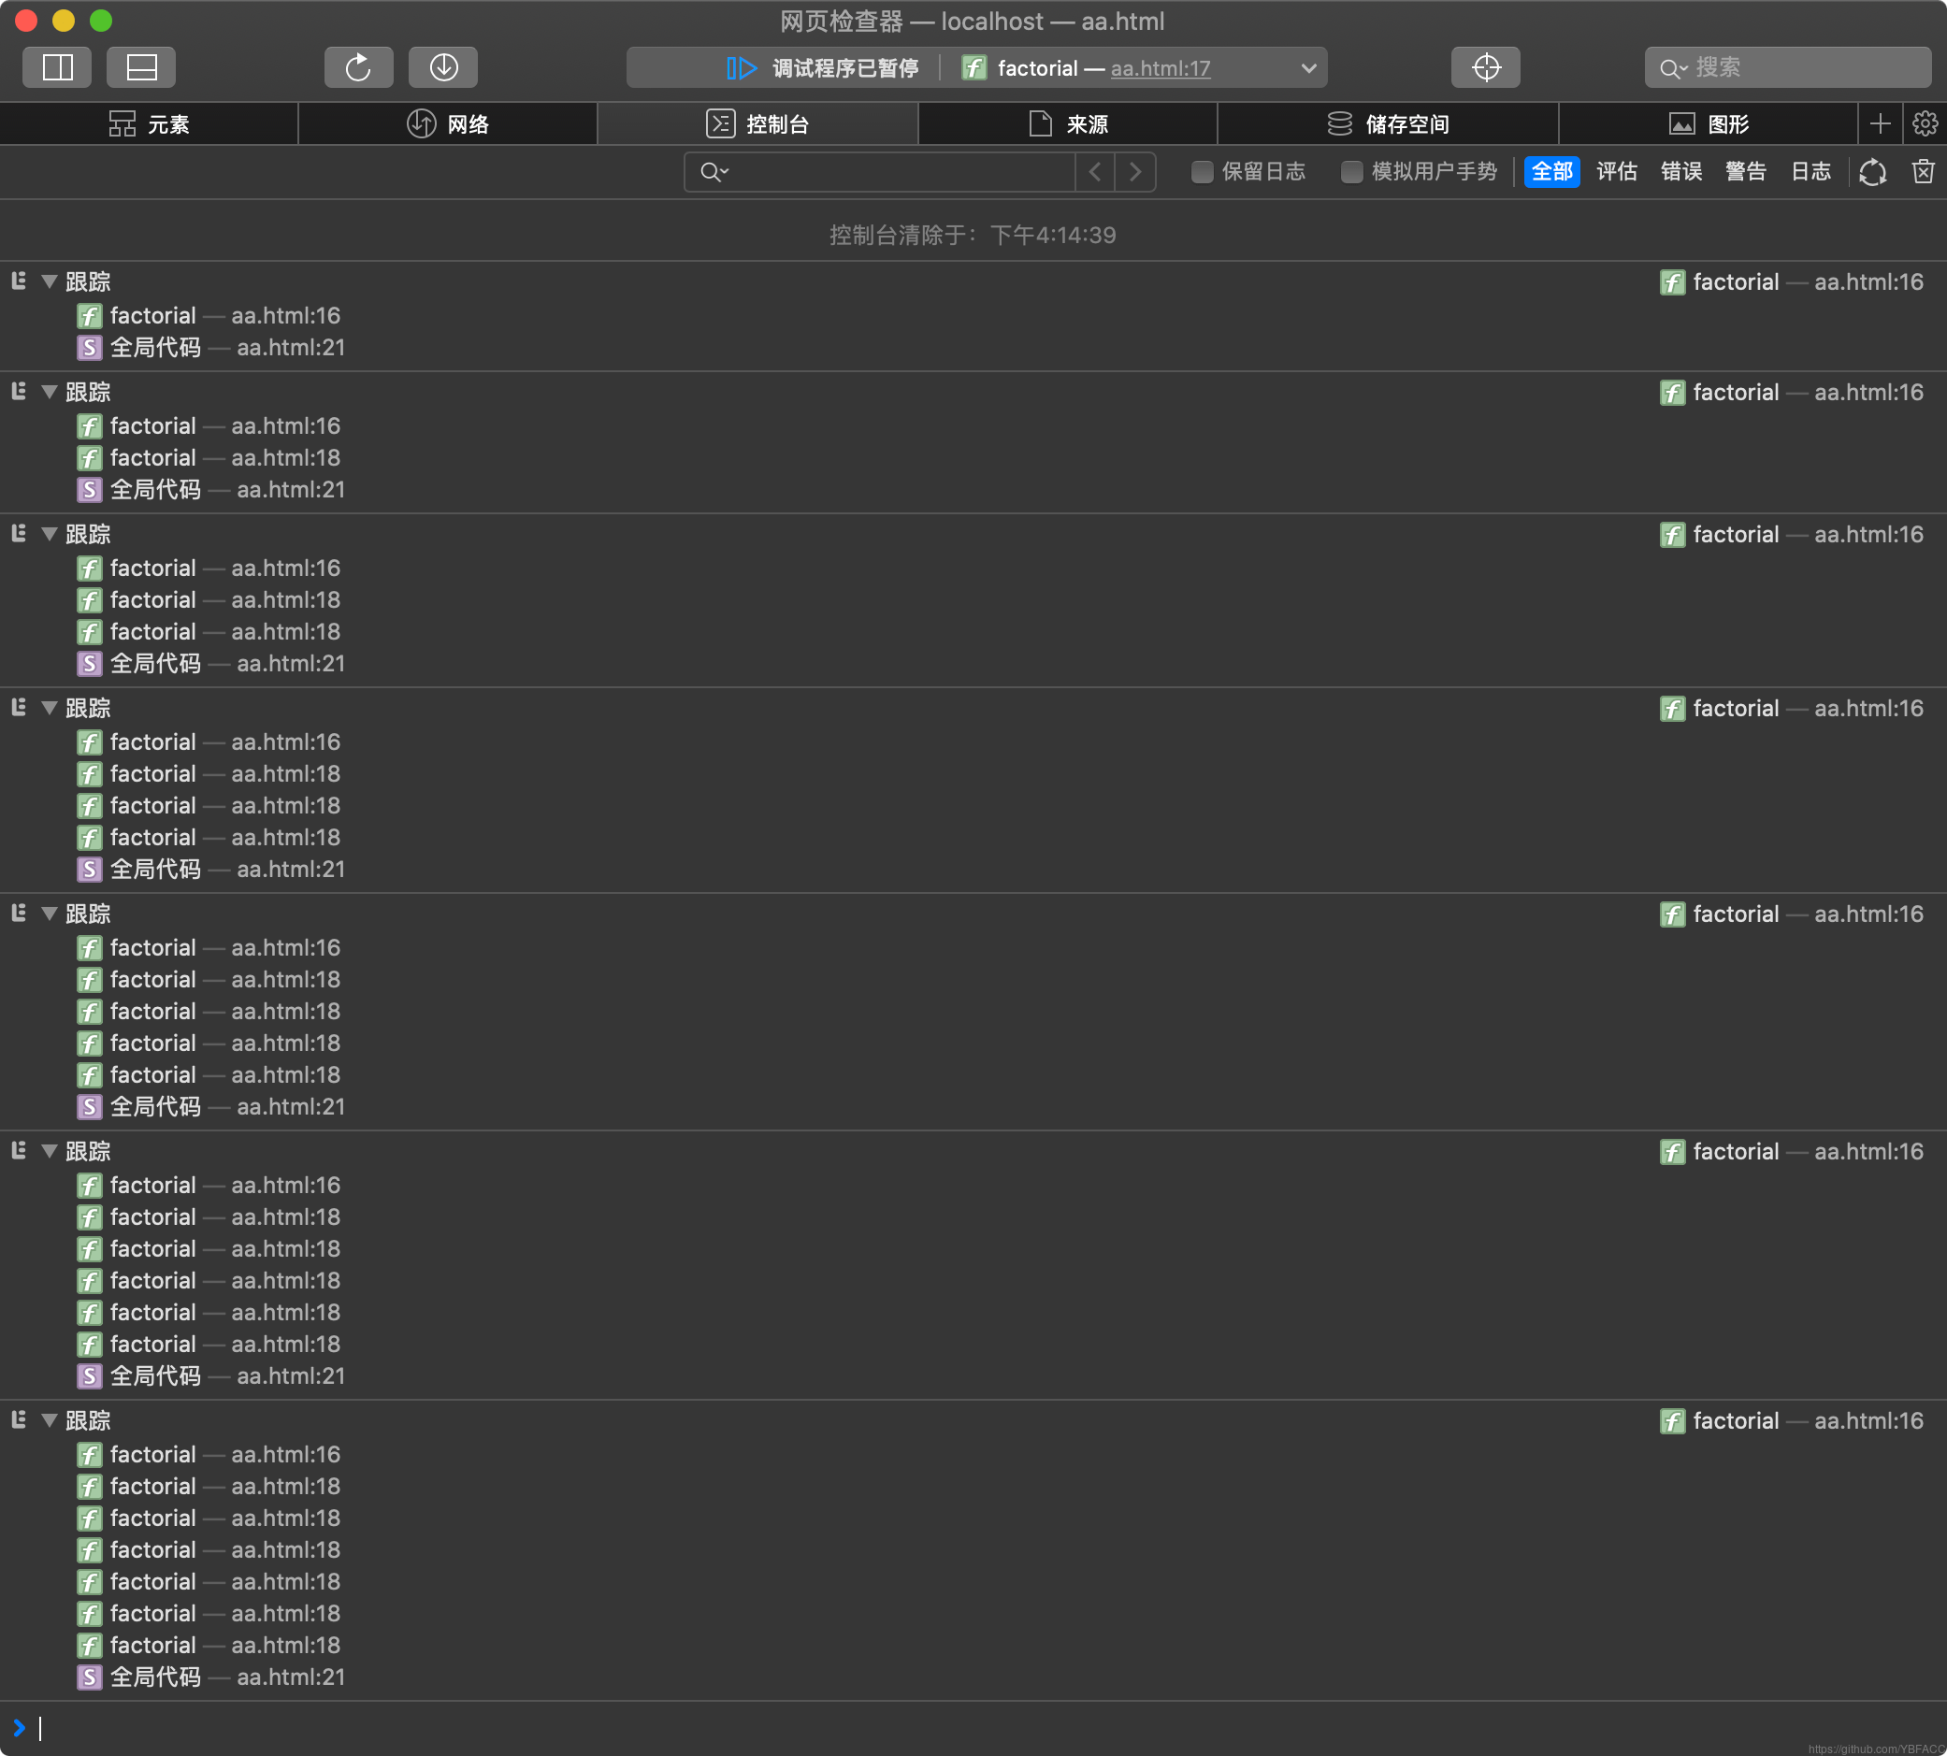The image size is (1947, 1756).
Task: Collapse the fourth 跟踪 trace with five frames
Action: 50,707
